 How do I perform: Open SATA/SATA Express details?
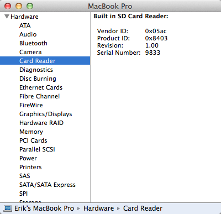pyautogui.click(x=48, y=185)
